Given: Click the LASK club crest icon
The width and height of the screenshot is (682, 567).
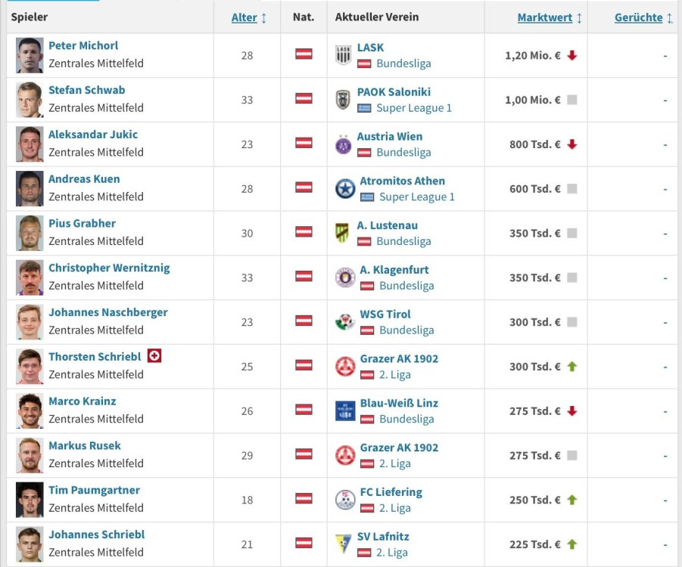Looking at the screenshot, I should pos(344,54).
